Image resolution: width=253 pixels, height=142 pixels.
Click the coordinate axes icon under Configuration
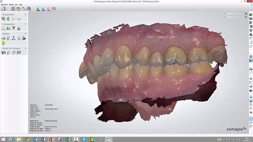click(x=4, y=28)
